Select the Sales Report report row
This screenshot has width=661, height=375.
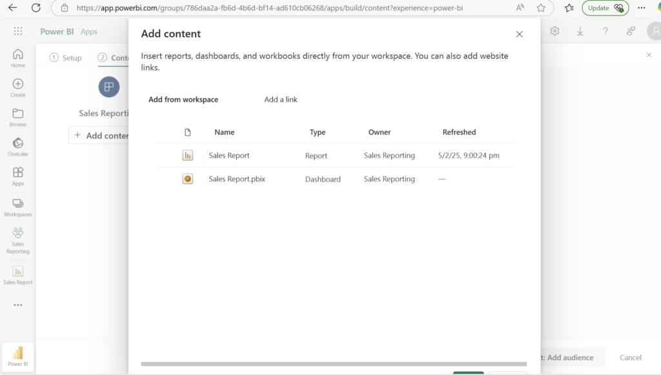point(229,155)
